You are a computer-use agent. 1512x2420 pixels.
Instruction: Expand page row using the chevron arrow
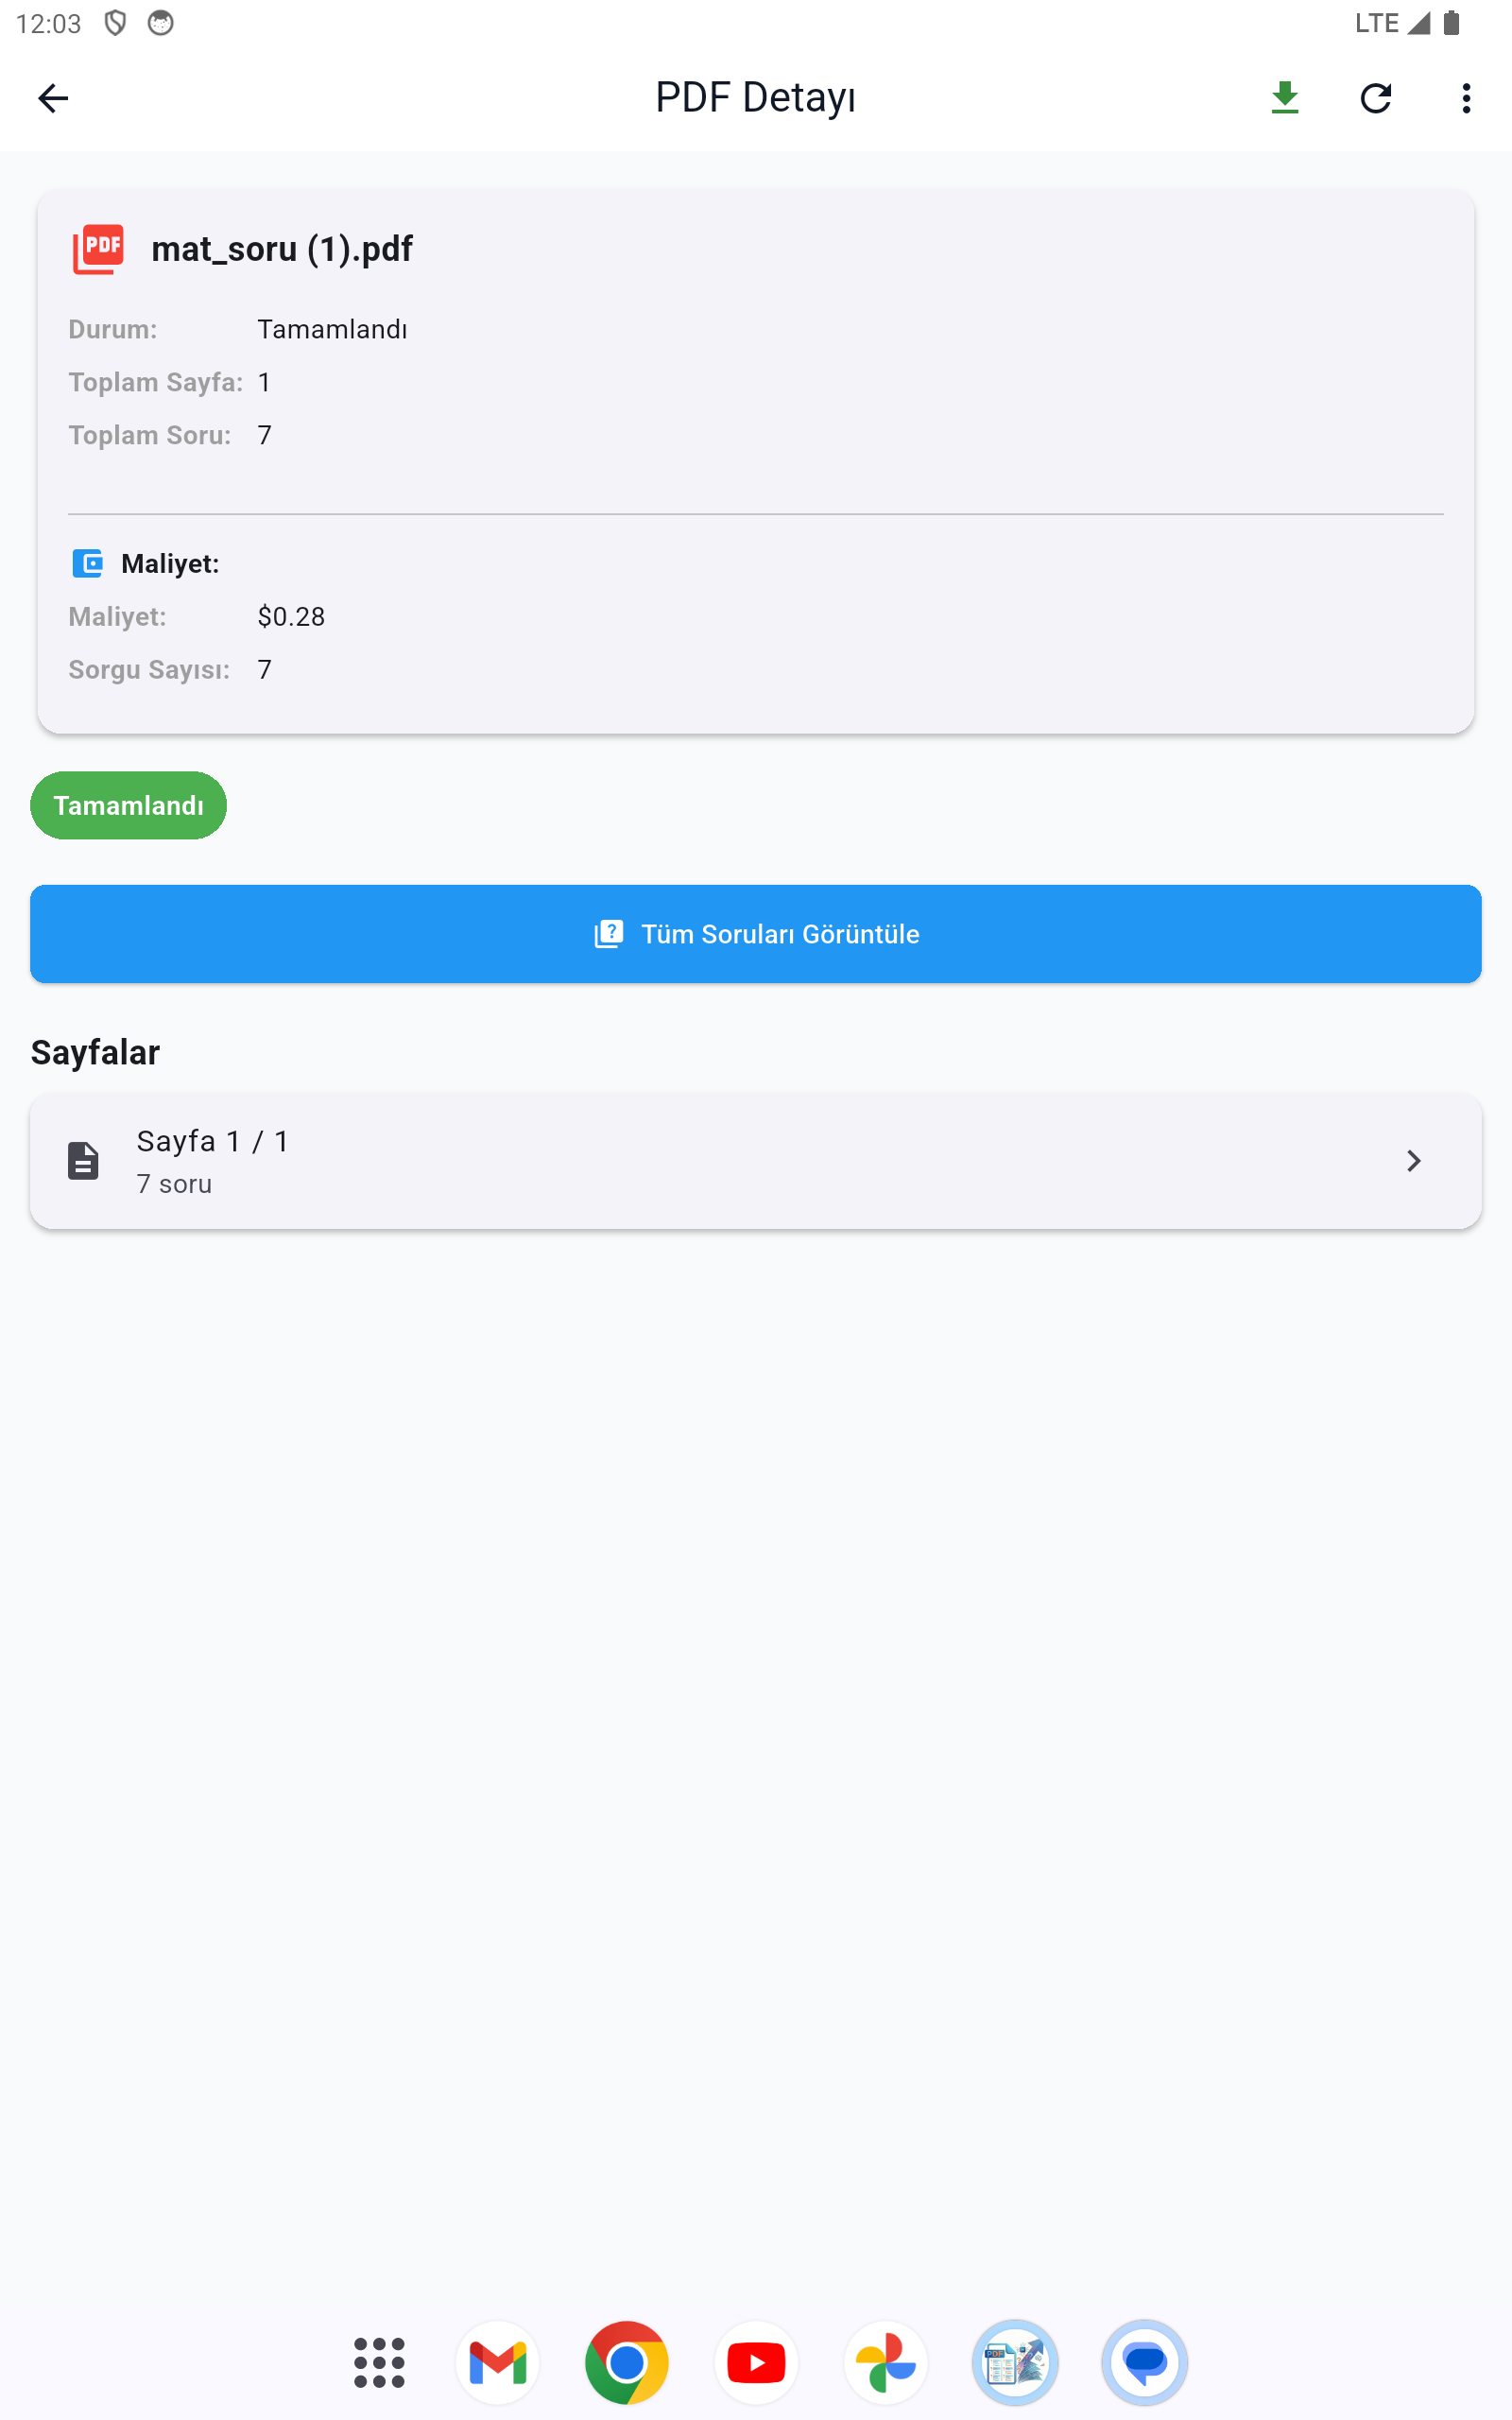(1413, 1160)
